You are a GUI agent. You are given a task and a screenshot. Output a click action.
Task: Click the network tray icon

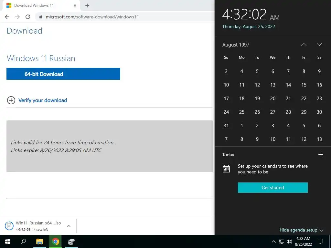pos(282,242)
